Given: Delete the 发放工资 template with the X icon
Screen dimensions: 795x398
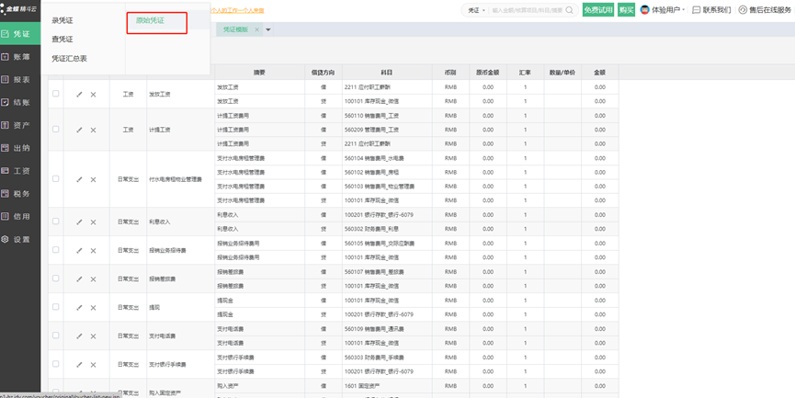Looking at the screenshot, I should [x=94, y=95].
